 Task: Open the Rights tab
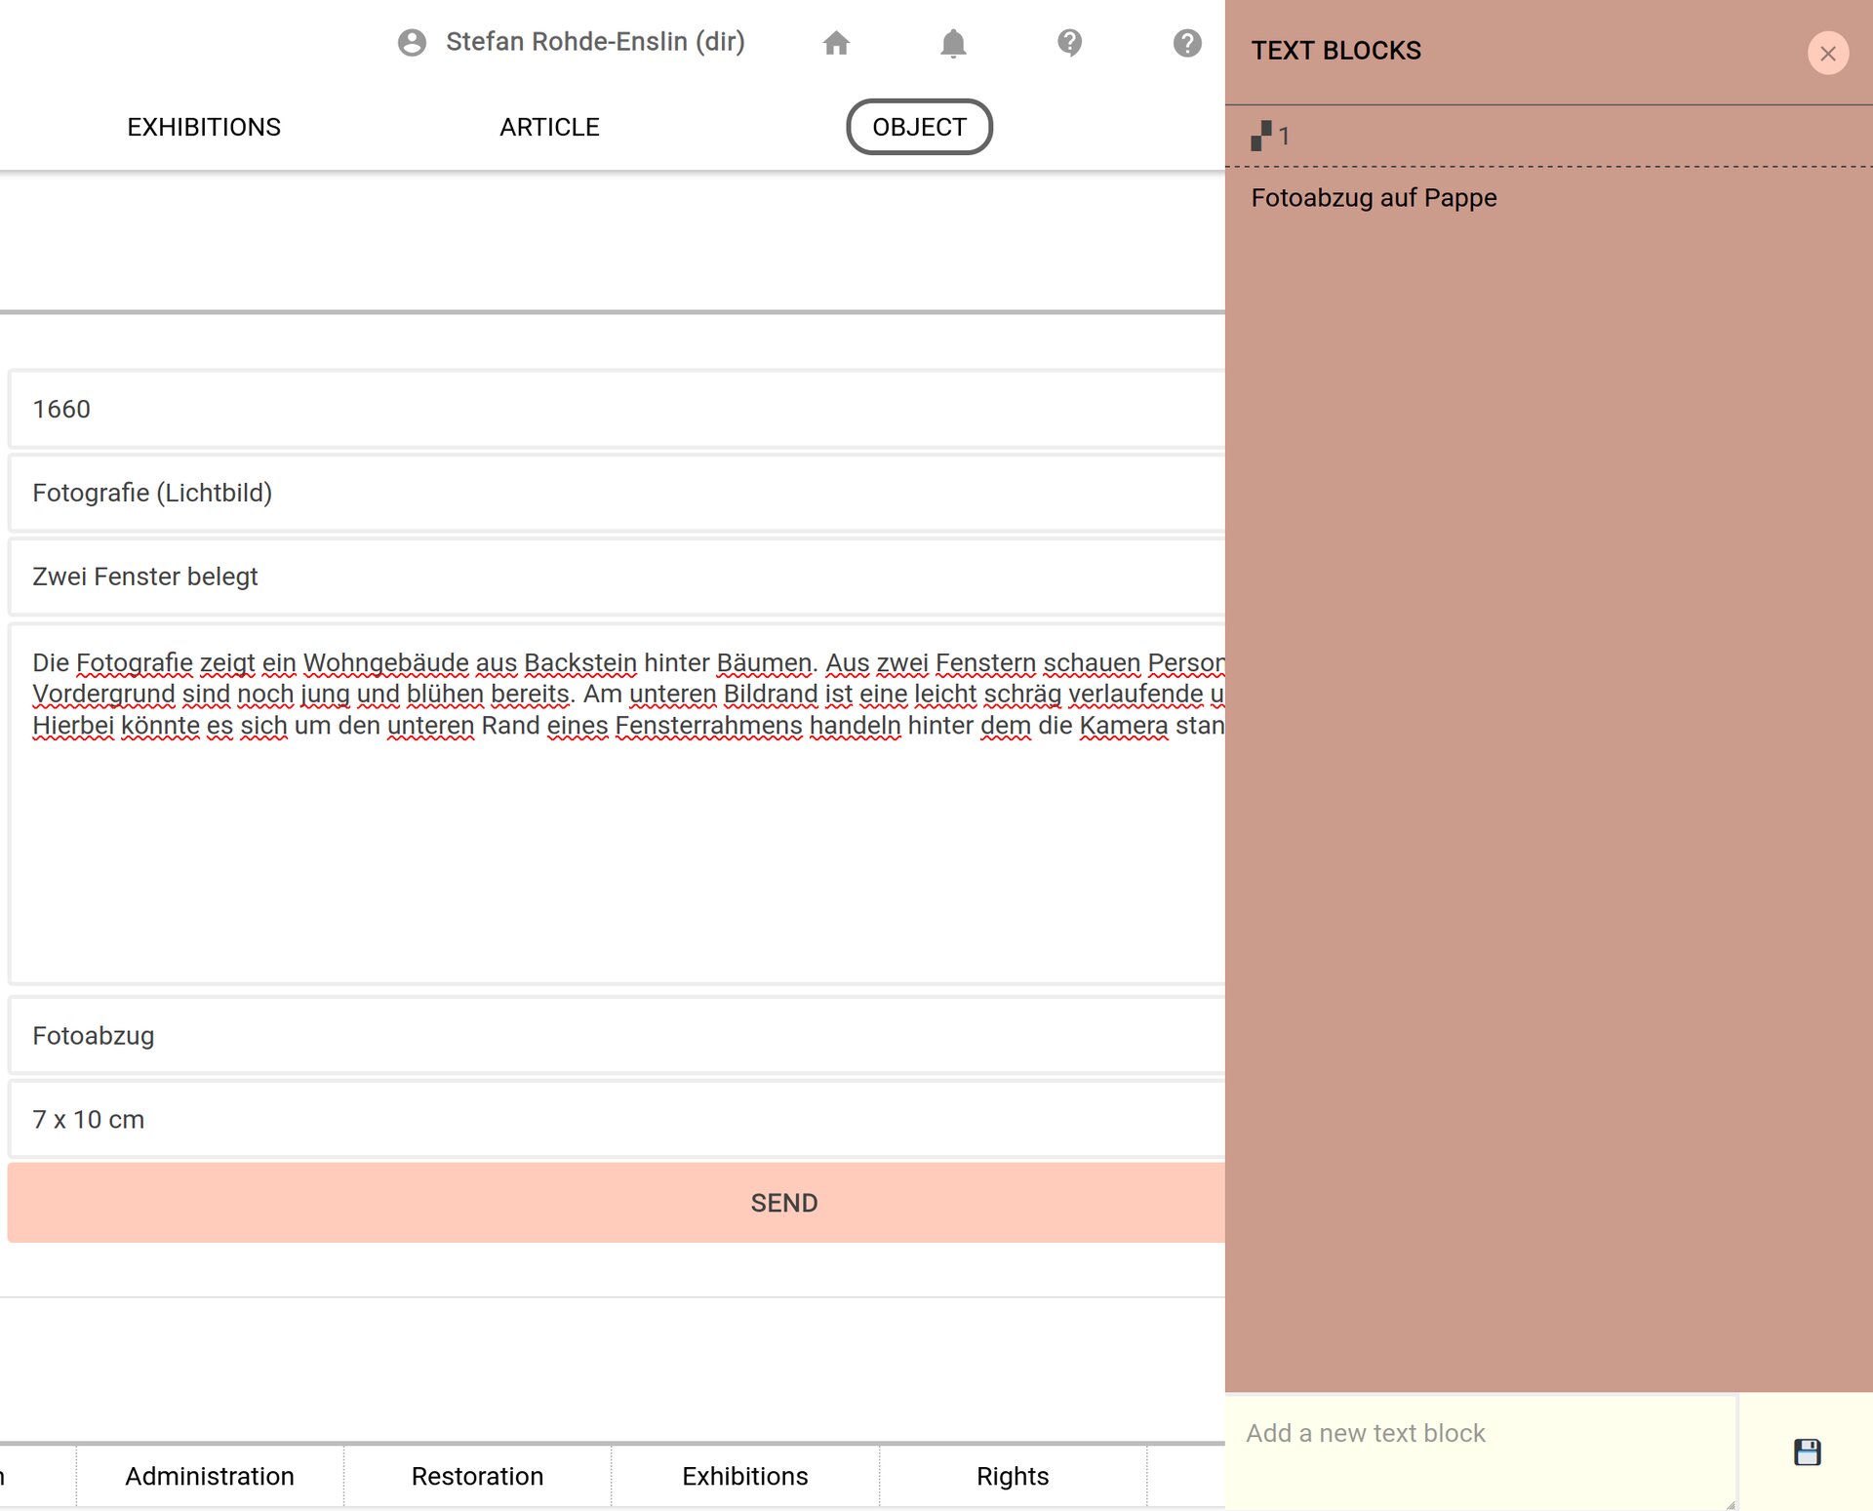click(1012, 1476)
